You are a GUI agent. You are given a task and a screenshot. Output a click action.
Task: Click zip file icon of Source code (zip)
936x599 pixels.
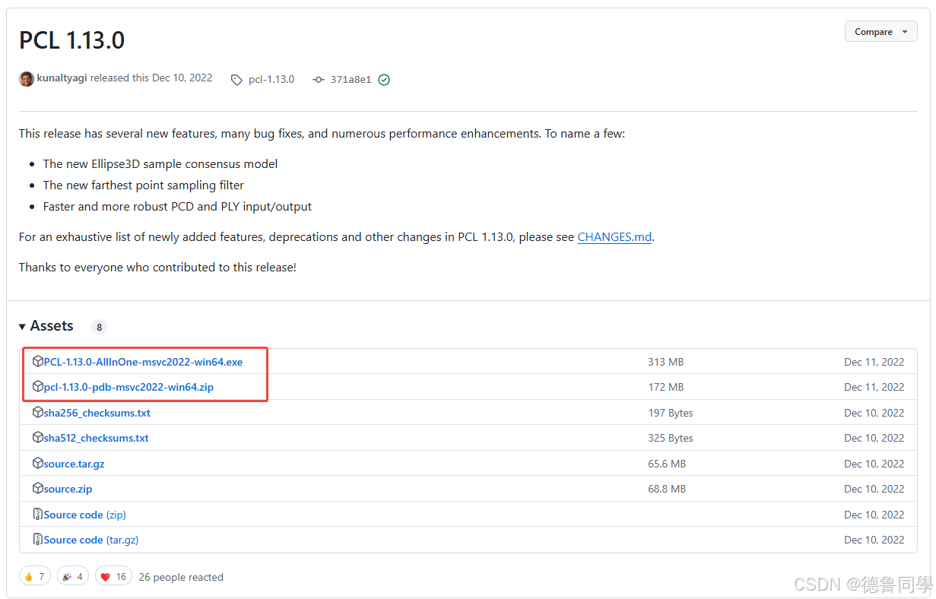tap(38, 515)
